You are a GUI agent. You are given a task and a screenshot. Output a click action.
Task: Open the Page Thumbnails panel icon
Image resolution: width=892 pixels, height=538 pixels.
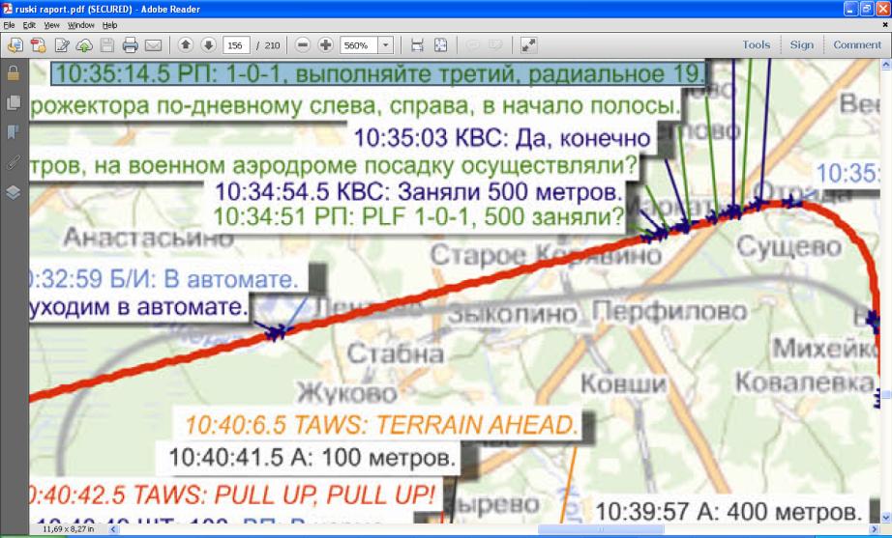(14, 102)
